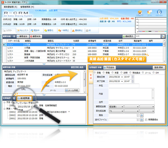
Task: Click the 開始日時 time spinner arrows
Action: [133, 77]
